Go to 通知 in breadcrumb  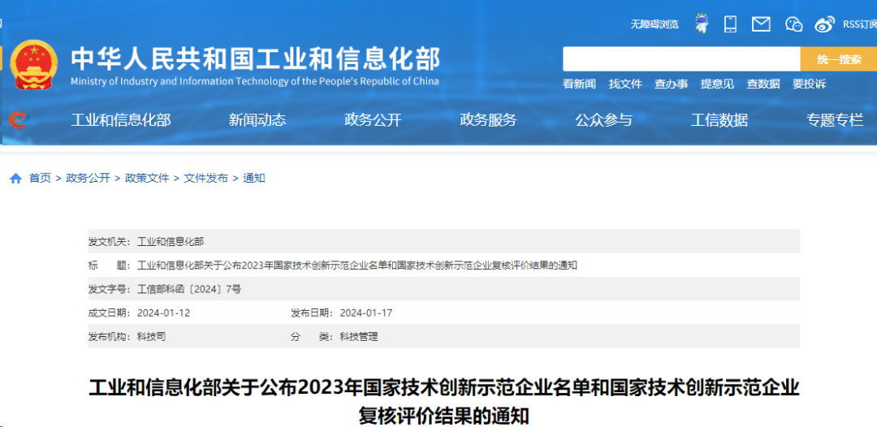click(254, 179)
